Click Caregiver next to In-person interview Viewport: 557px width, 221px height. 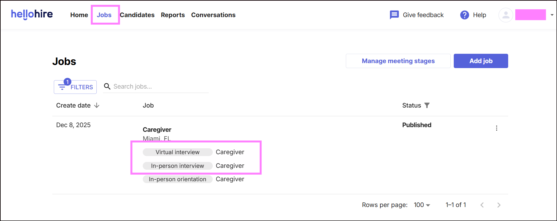[230, 166]
